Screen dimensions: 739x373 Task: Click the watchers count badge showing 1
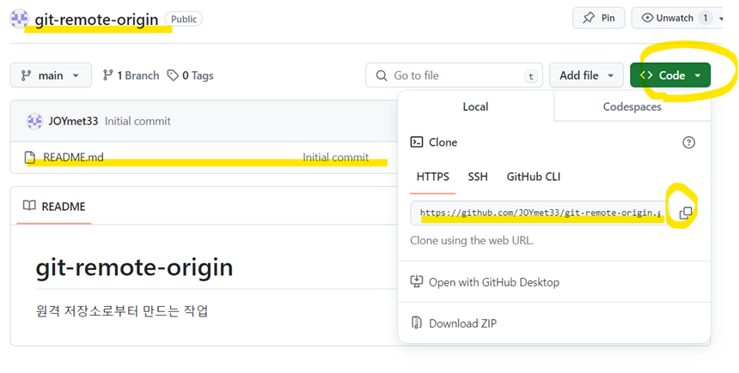pos(705,18)
